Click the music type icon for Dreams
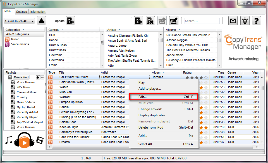268x163 pixels. 50,142
